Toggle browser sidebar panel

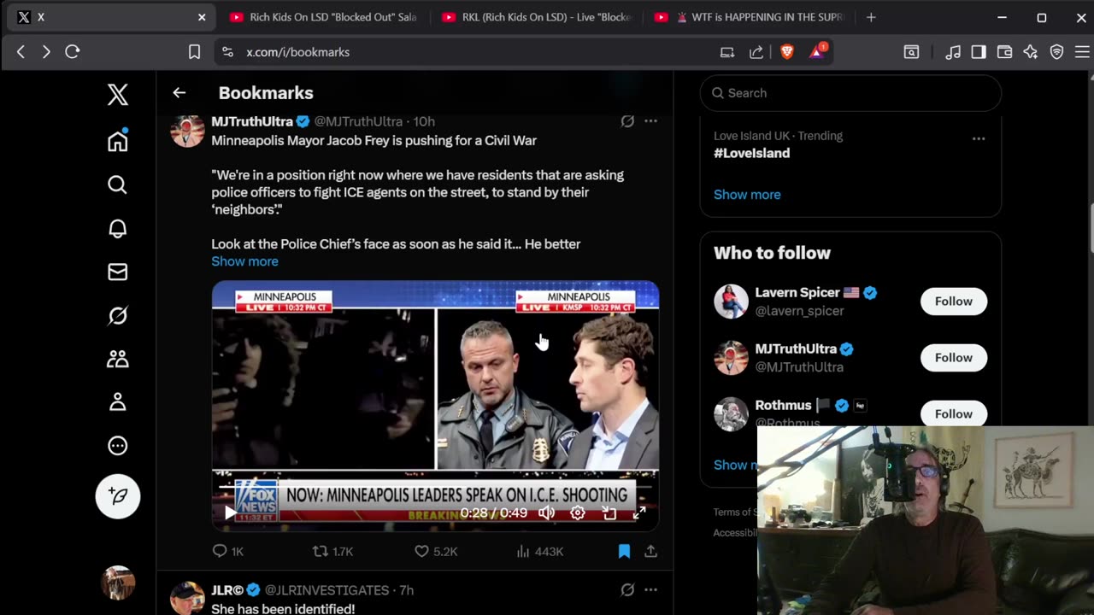pyautogui.click(x=979, y=52)
